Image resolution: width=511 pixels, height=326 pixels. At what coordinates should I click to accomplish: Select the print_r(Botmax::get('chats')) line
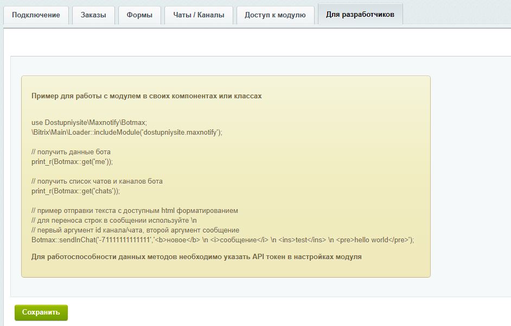pyautogui.click(x=76, y=191)
